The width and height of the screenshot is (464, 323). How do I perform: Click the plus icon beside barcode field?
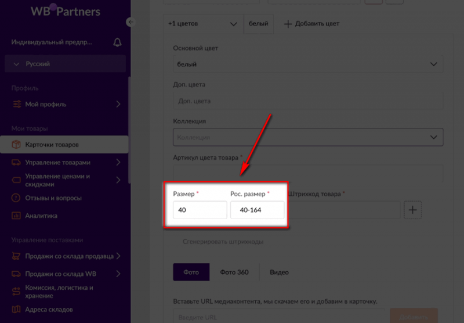pos(412,210)
